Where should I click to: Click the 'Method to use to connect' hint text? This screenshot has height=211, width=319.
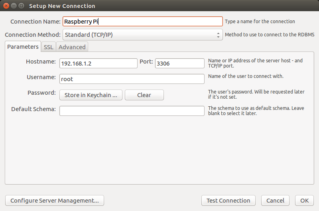point(270,35)
